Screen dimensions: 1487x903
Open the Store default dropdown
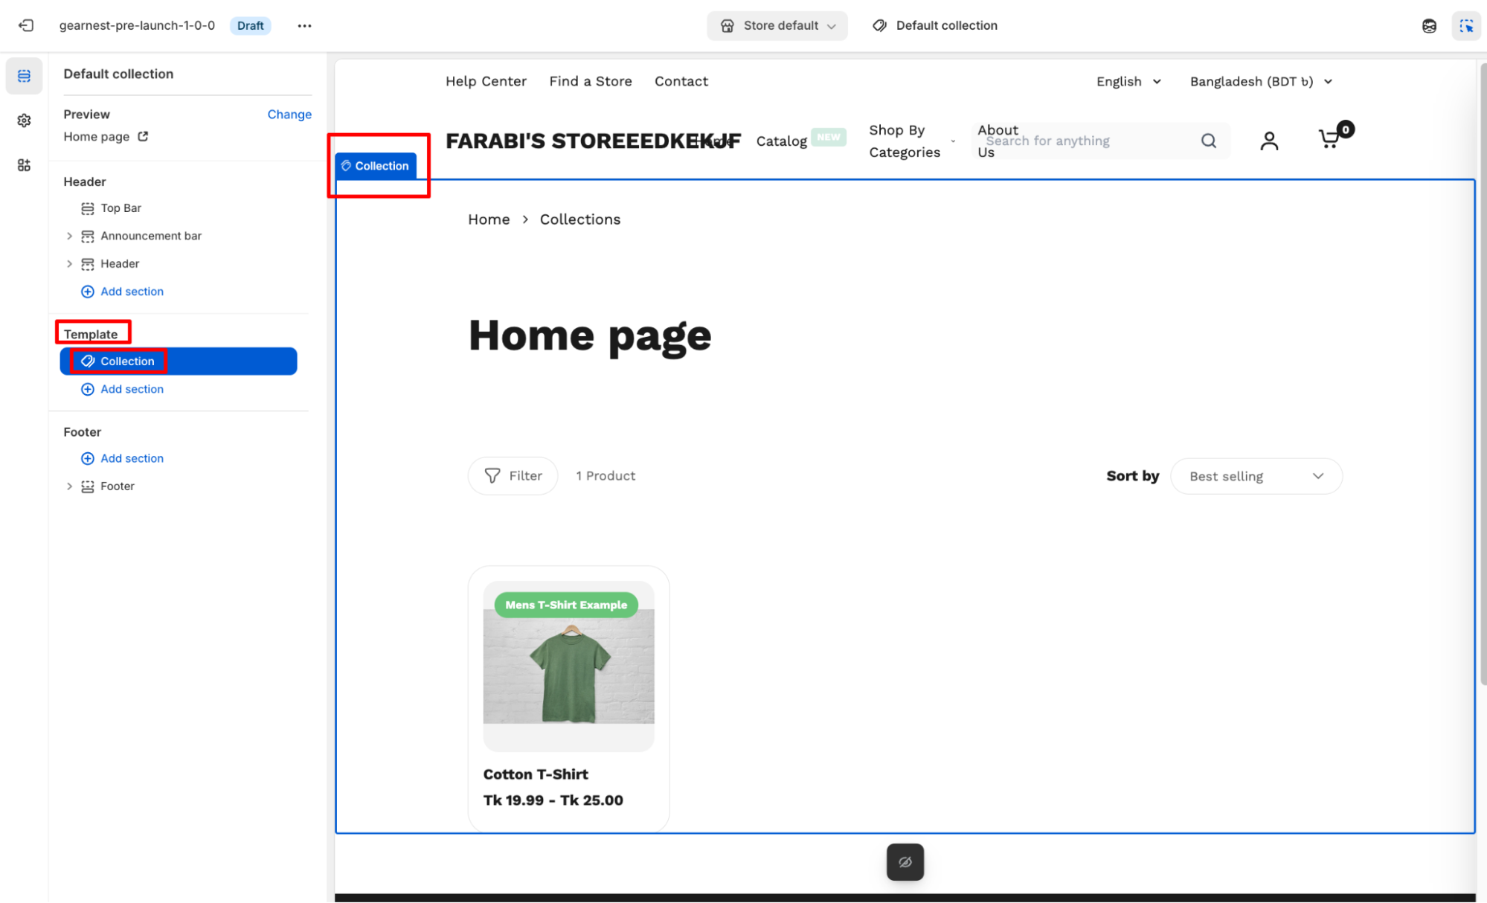777,25
